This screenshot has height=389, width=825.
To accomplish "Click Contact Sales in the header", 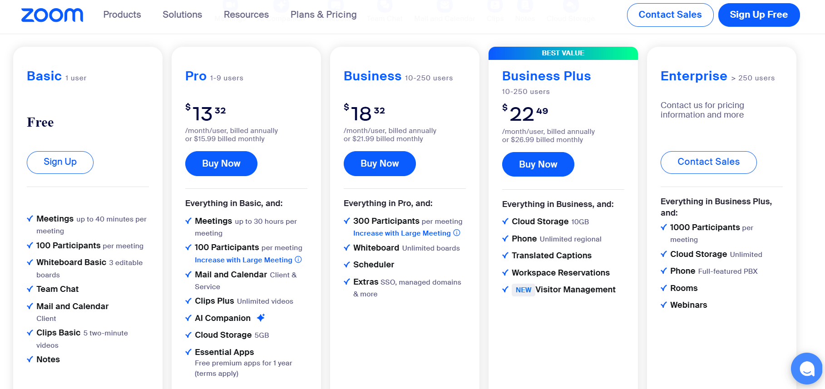I will (x=670, y=15).
